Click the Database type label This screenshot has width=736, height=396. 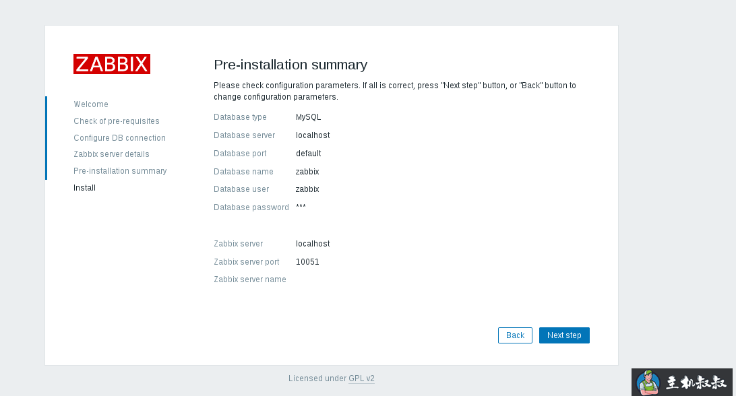(x=240, y=117)
